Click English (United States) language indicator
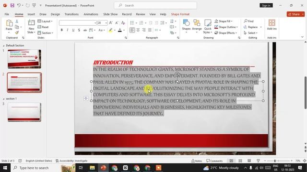Image resolution: width=307 pixels, height=172 pixels. 39,161
